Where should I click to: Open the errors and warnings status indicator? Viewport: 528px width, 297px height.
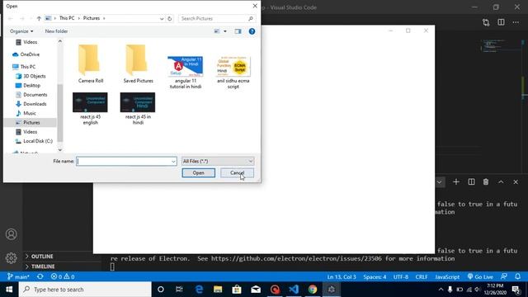coord(63,277)
